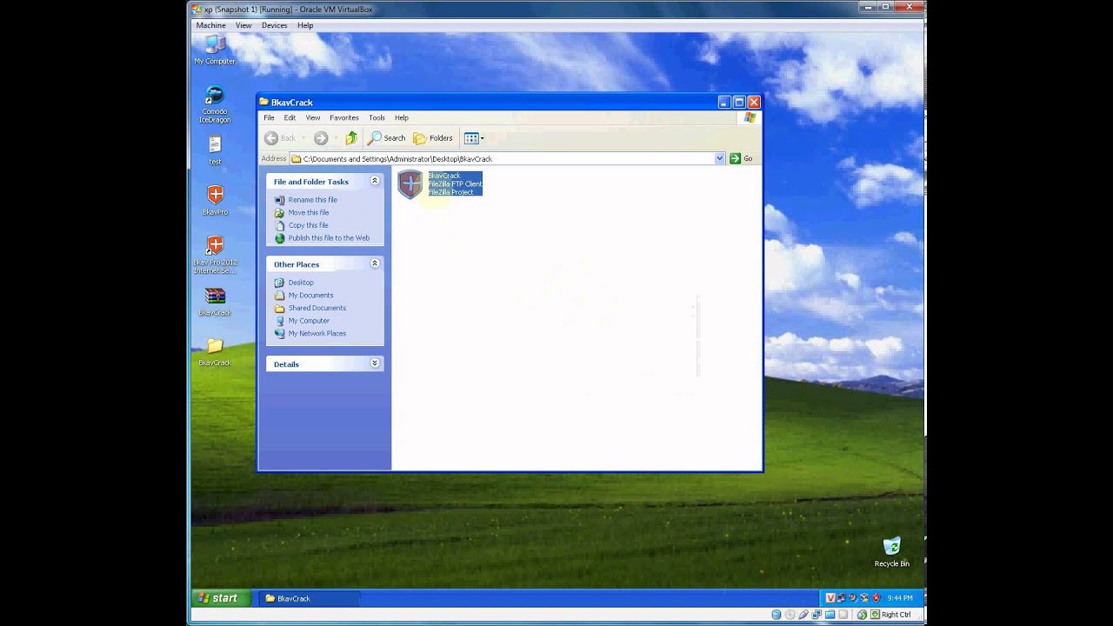1113x626 pixels.
Task: Select the BkavCrack shield file icon
Action: click(410, 183)
